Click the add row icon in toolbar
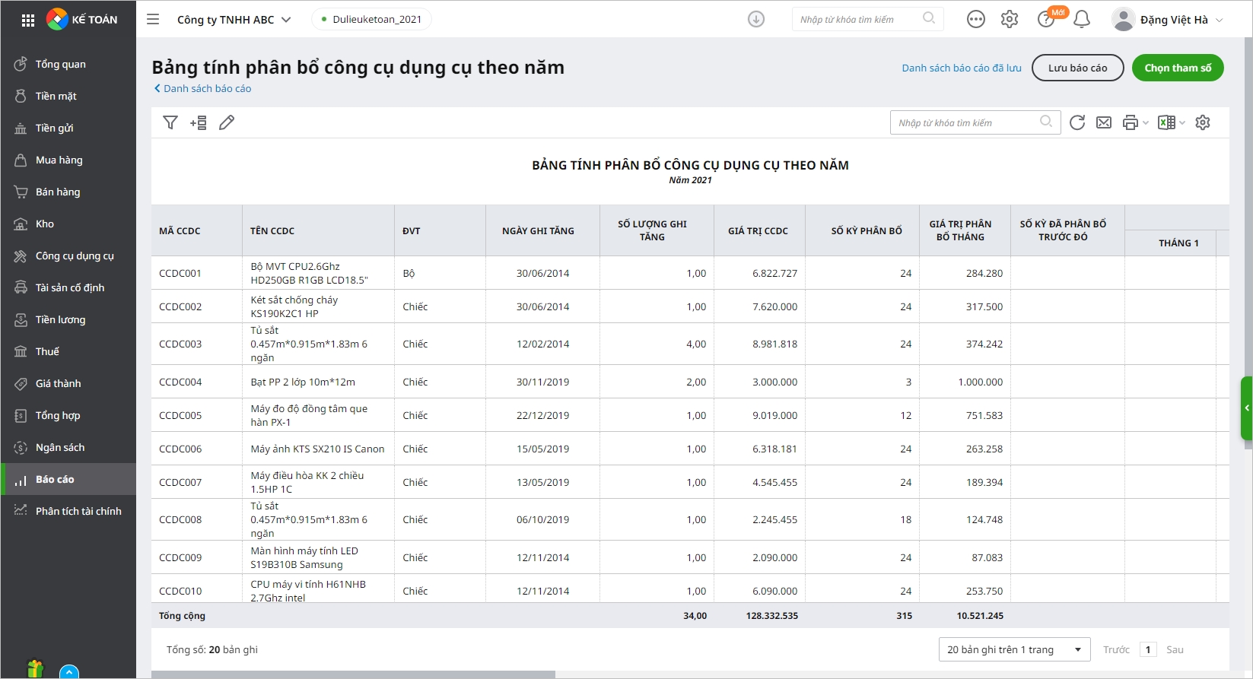 (x=199, y=122)
